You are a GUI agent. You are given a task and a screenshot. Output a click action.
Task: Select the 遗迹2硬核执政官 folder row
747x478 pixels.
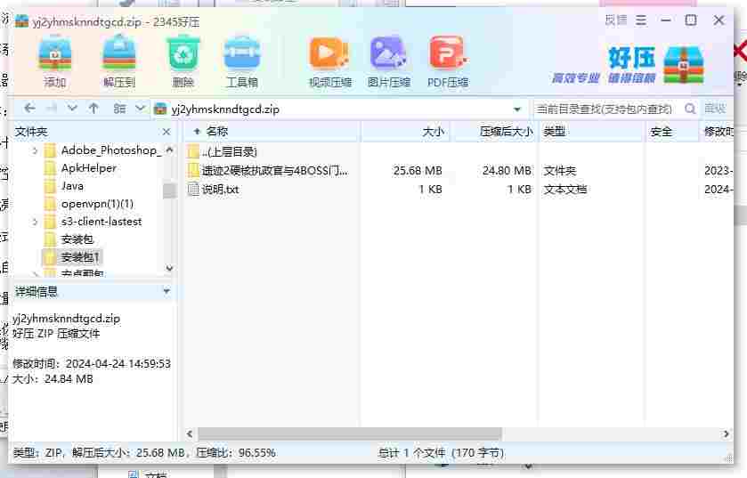(x=268, y=170)
